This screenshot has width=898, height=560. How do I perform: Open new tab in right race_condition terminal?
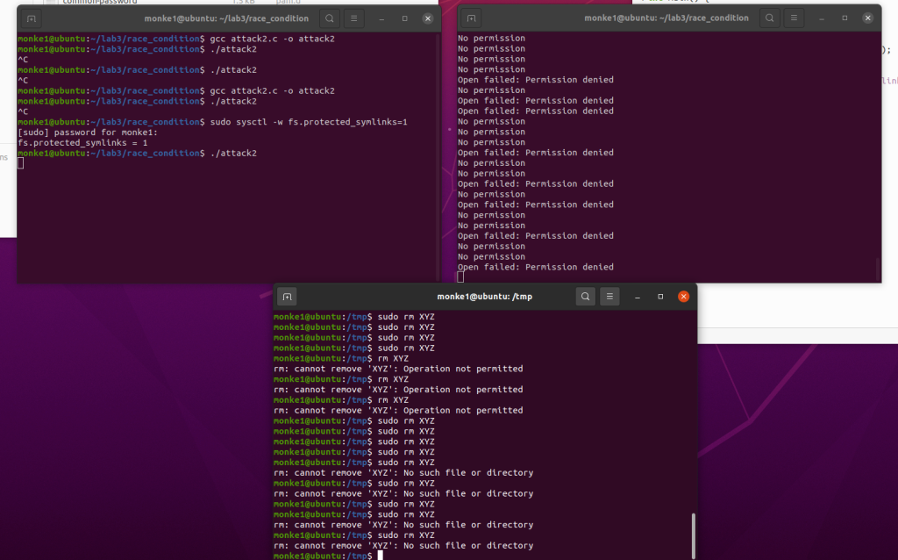coord(471,18)
